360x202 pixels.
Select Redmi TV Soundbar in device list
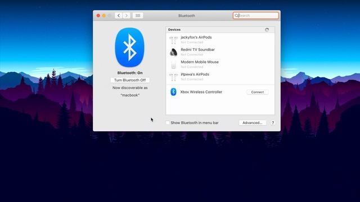click(x=220, y=52)
